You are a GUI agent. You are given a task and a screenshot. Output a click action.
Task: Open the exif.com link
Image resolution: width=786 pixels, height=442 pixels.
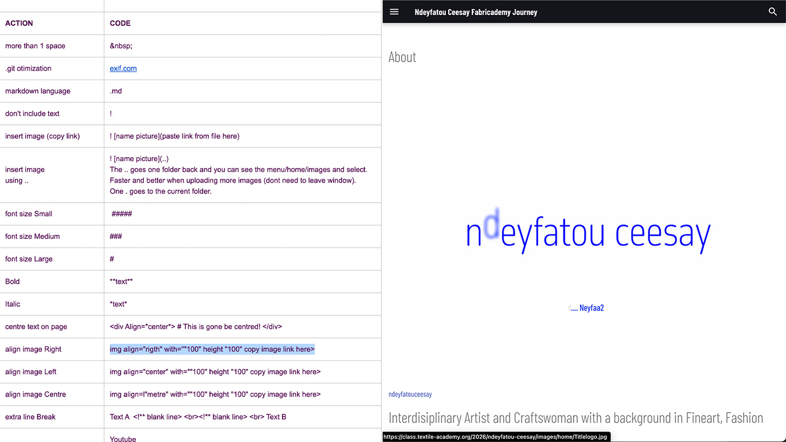click(123, 68)
